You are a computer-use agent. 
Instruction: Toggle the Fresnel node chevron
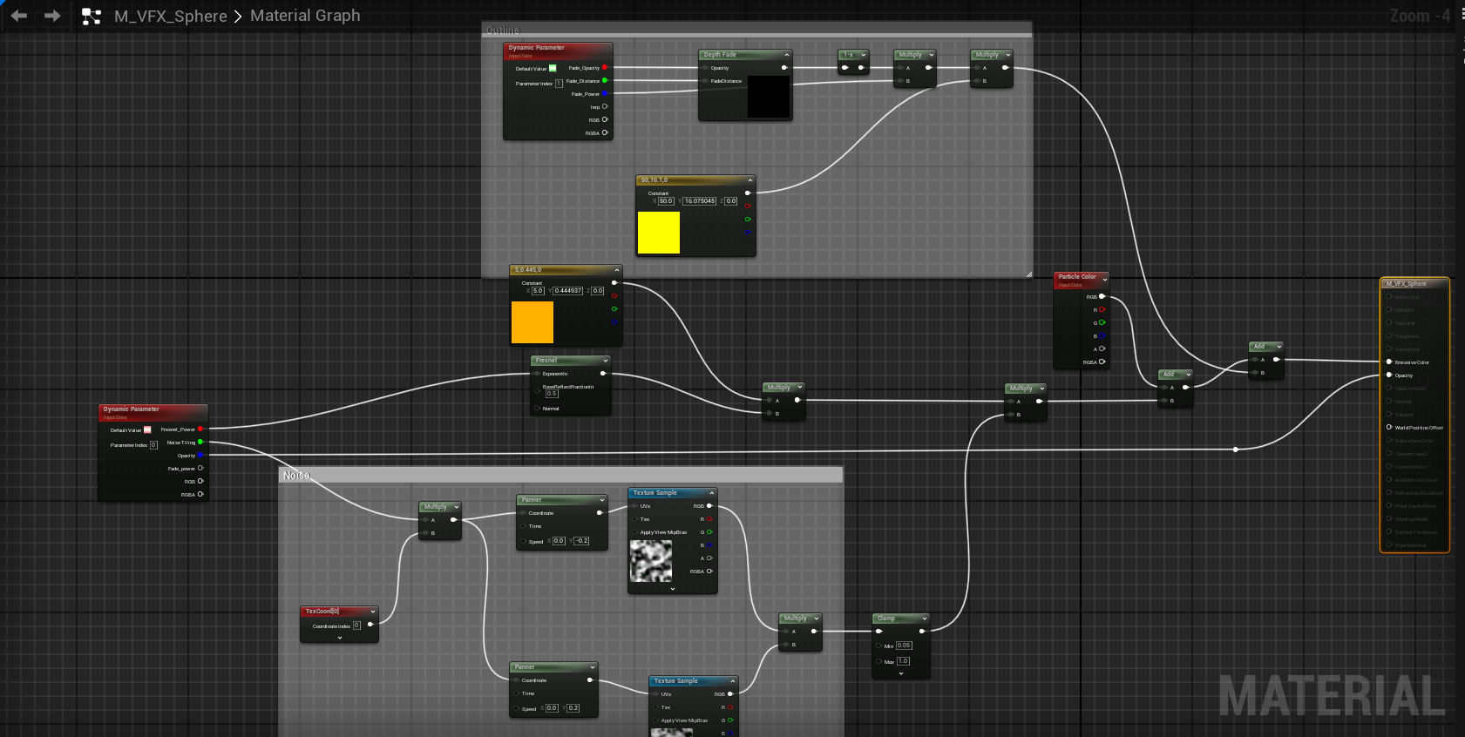606,361
